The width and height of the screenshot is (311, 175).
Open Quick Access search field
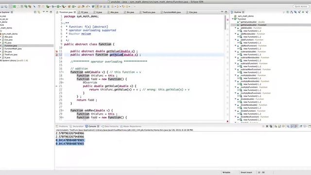(x=301, y=6)
